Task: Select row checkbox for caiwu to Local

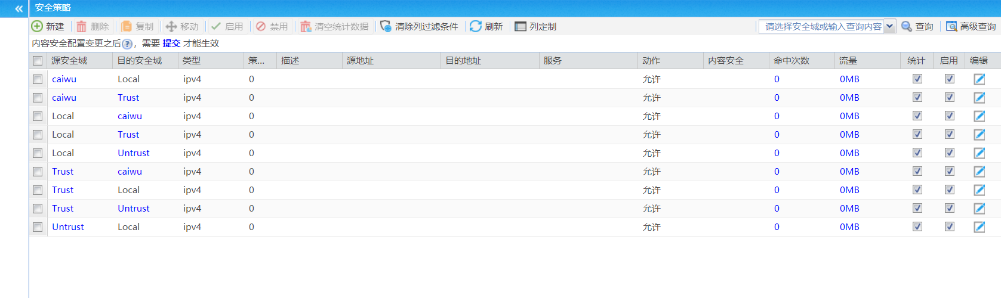Action: (38, 79)
